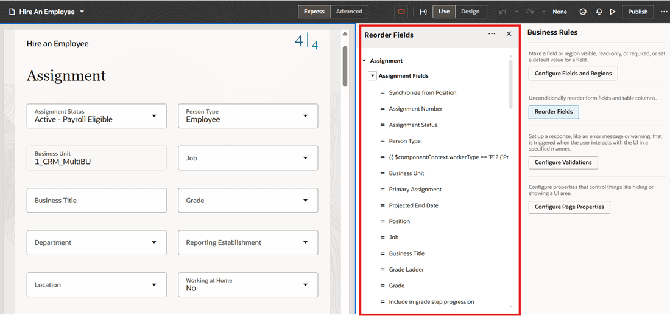Collapse the Assignment Fields node
This screenshot has width=670, height=316.
pos(373,76)
